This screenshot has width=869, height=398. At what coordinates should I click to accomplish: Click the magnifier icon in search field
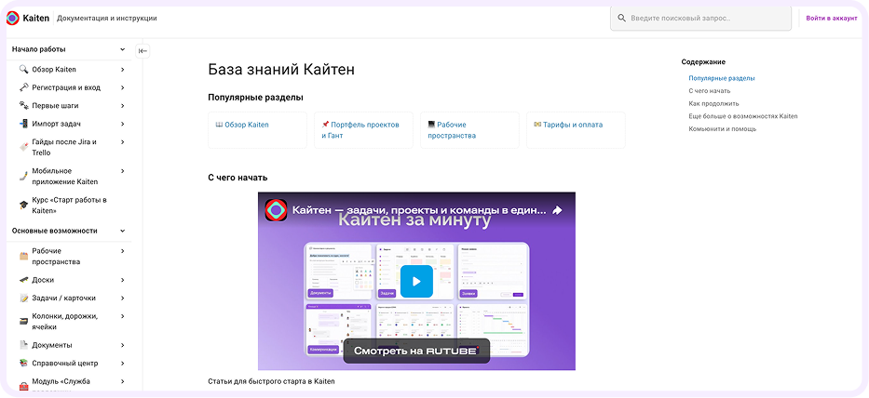coord(622,19)
